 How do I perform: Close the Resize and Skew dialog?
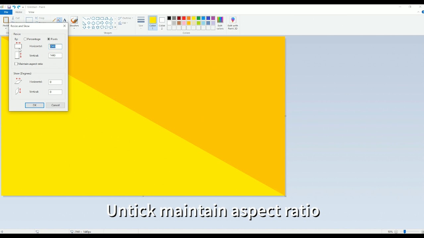tap(64, 26)
